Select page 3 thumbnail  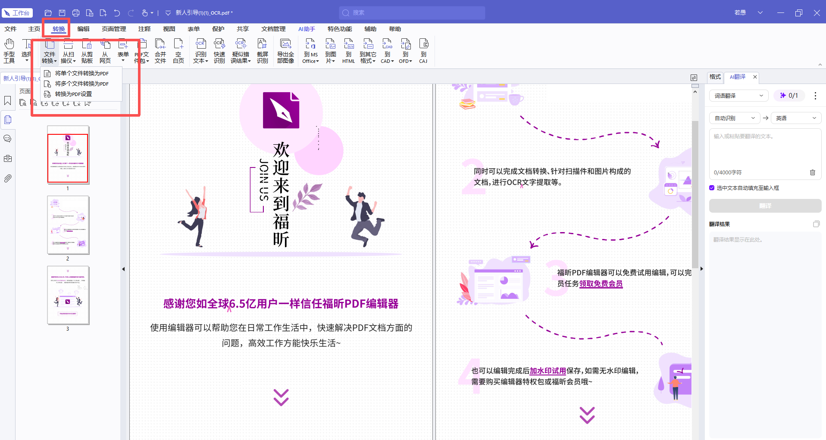click(68, 295)
